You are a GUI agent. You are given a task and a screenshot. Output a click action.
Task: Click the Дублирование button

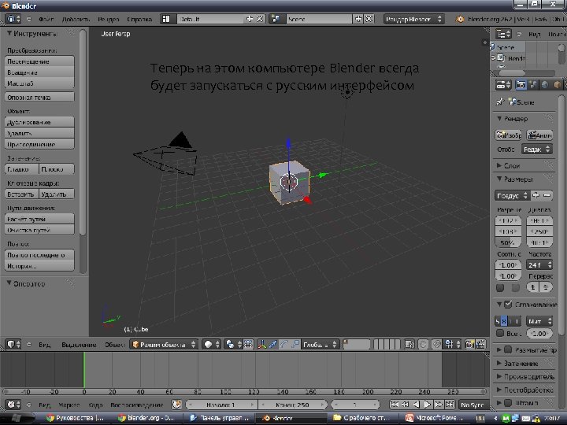(x=39, y=122)
